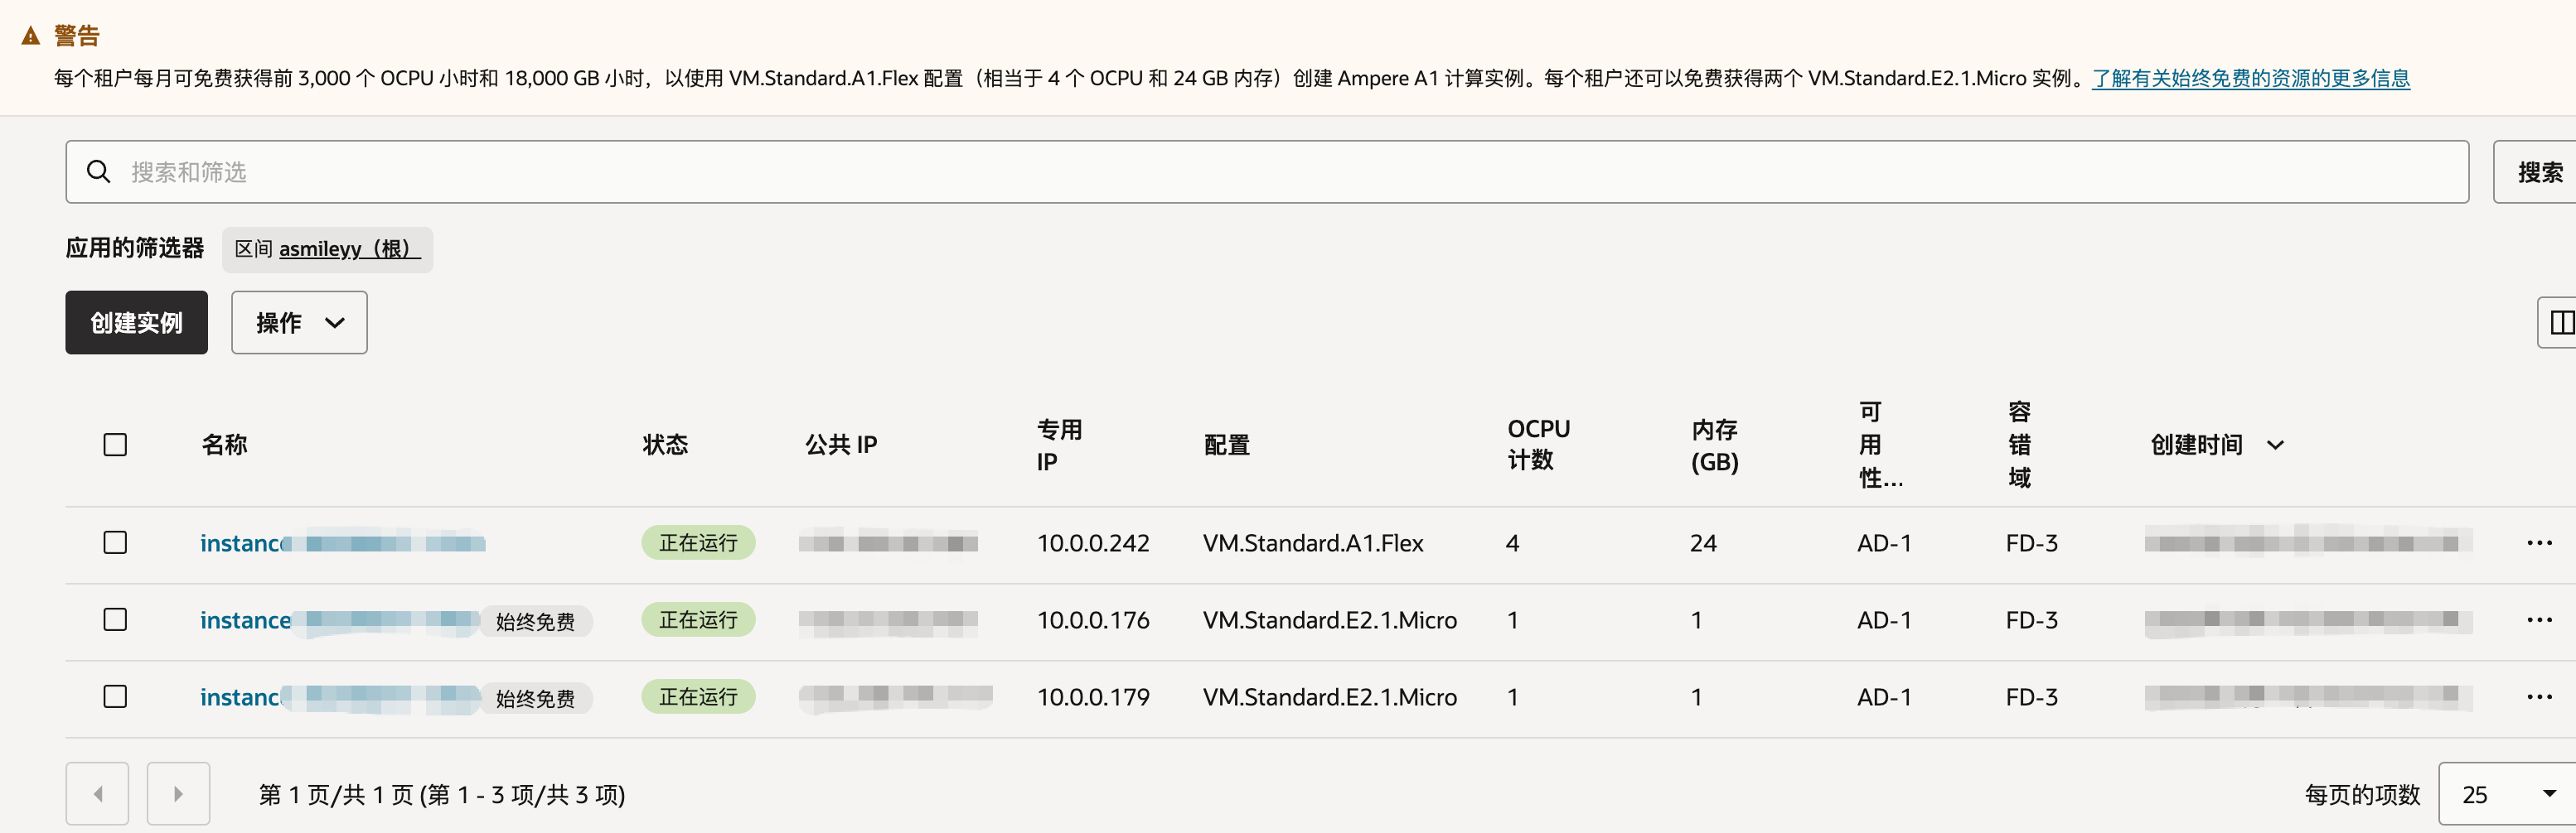The width and height of the screenshot is (2576, 833).
Task: Sort by 创建时间 column chevron
Action: click(x=2275, y=445)
